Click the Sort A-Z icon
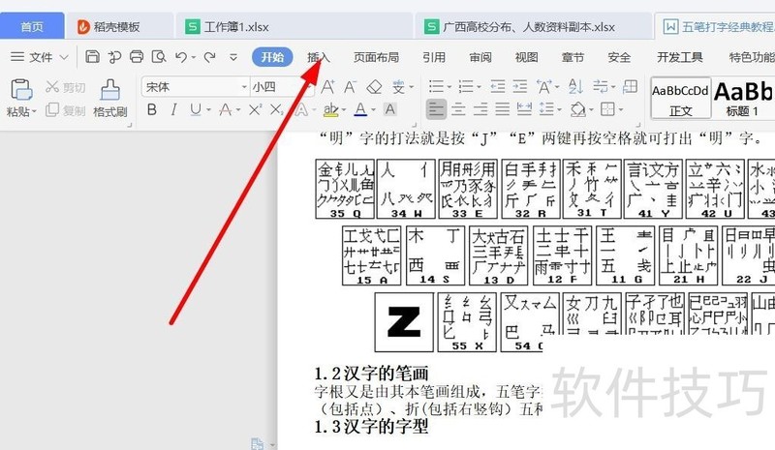Screen dimensions: 775x450 point(575,87)
